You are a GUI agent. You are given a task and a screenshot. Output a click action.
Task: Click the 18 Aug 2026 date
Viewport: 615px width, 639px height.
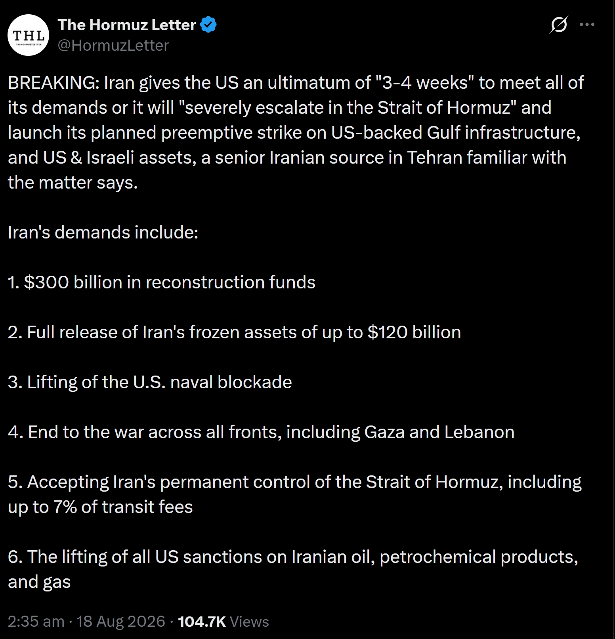tap(120, 621)
